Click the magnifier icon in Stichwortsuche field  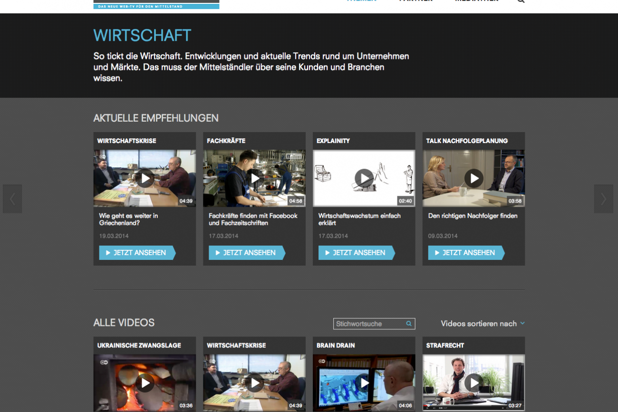(409, 324)
